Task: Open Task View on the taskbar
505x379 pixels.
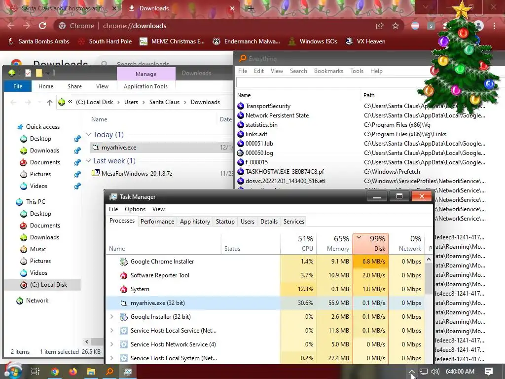Action: point(36,372)
